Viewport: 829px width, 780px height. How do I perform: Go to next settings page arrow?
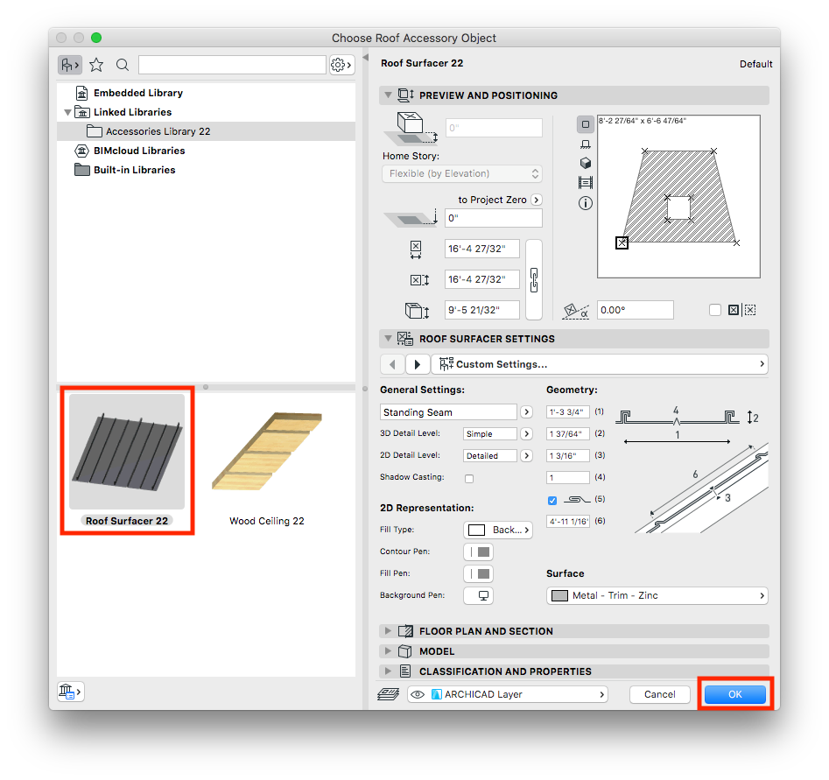click(x=418, y=364)
